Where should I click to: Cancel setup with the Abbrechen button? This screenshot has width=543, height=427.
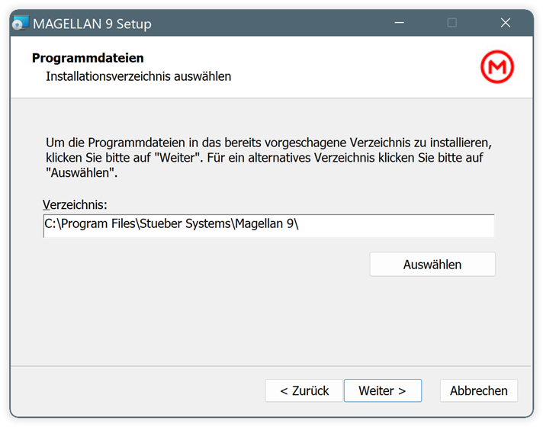[479, 390]
